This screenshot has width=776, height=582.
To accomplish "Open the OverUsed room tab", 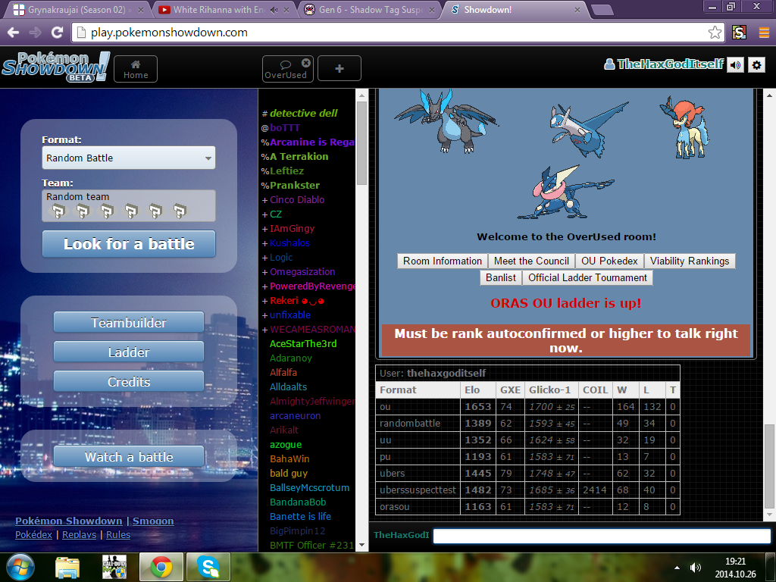I will tap(286, 69).
